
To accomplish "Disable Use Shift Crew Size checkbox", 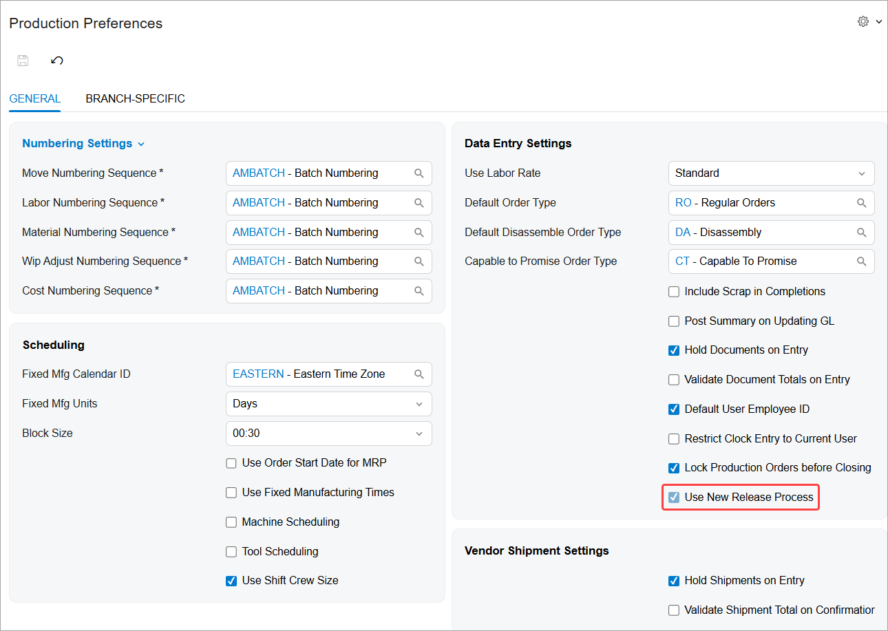I will (x=231, y=581).
